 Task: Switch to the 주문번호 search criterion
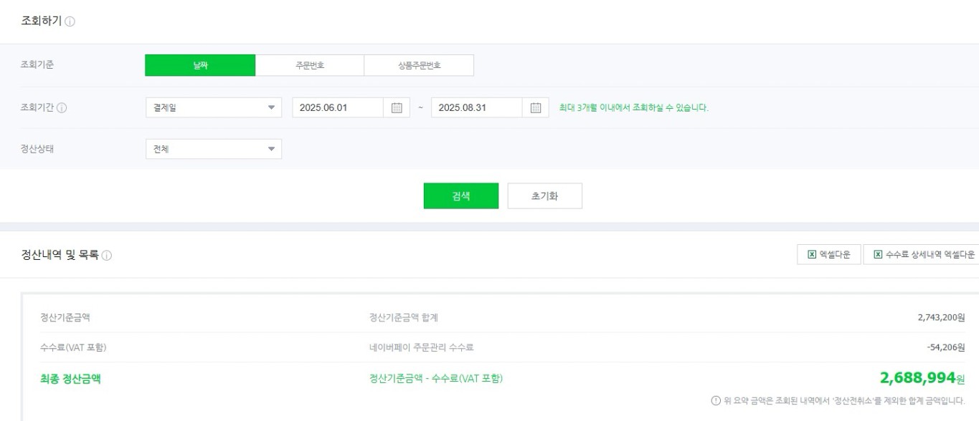[310, 65]
